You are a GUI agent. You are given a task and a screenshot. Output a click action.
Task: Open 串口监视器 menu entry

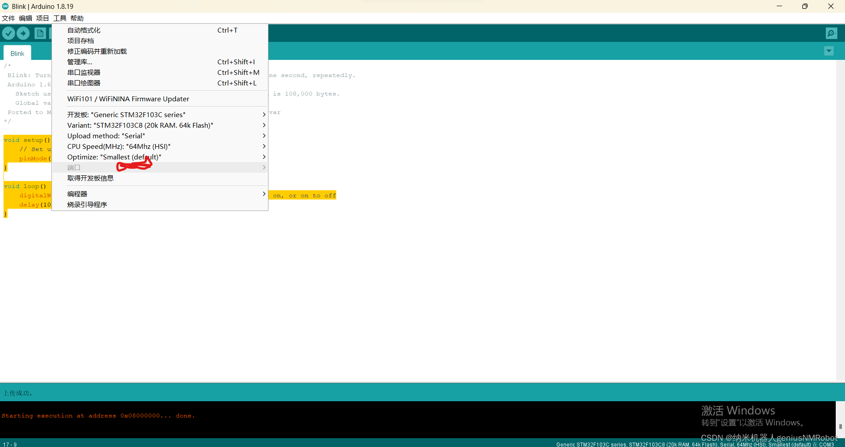click(160, 73)
